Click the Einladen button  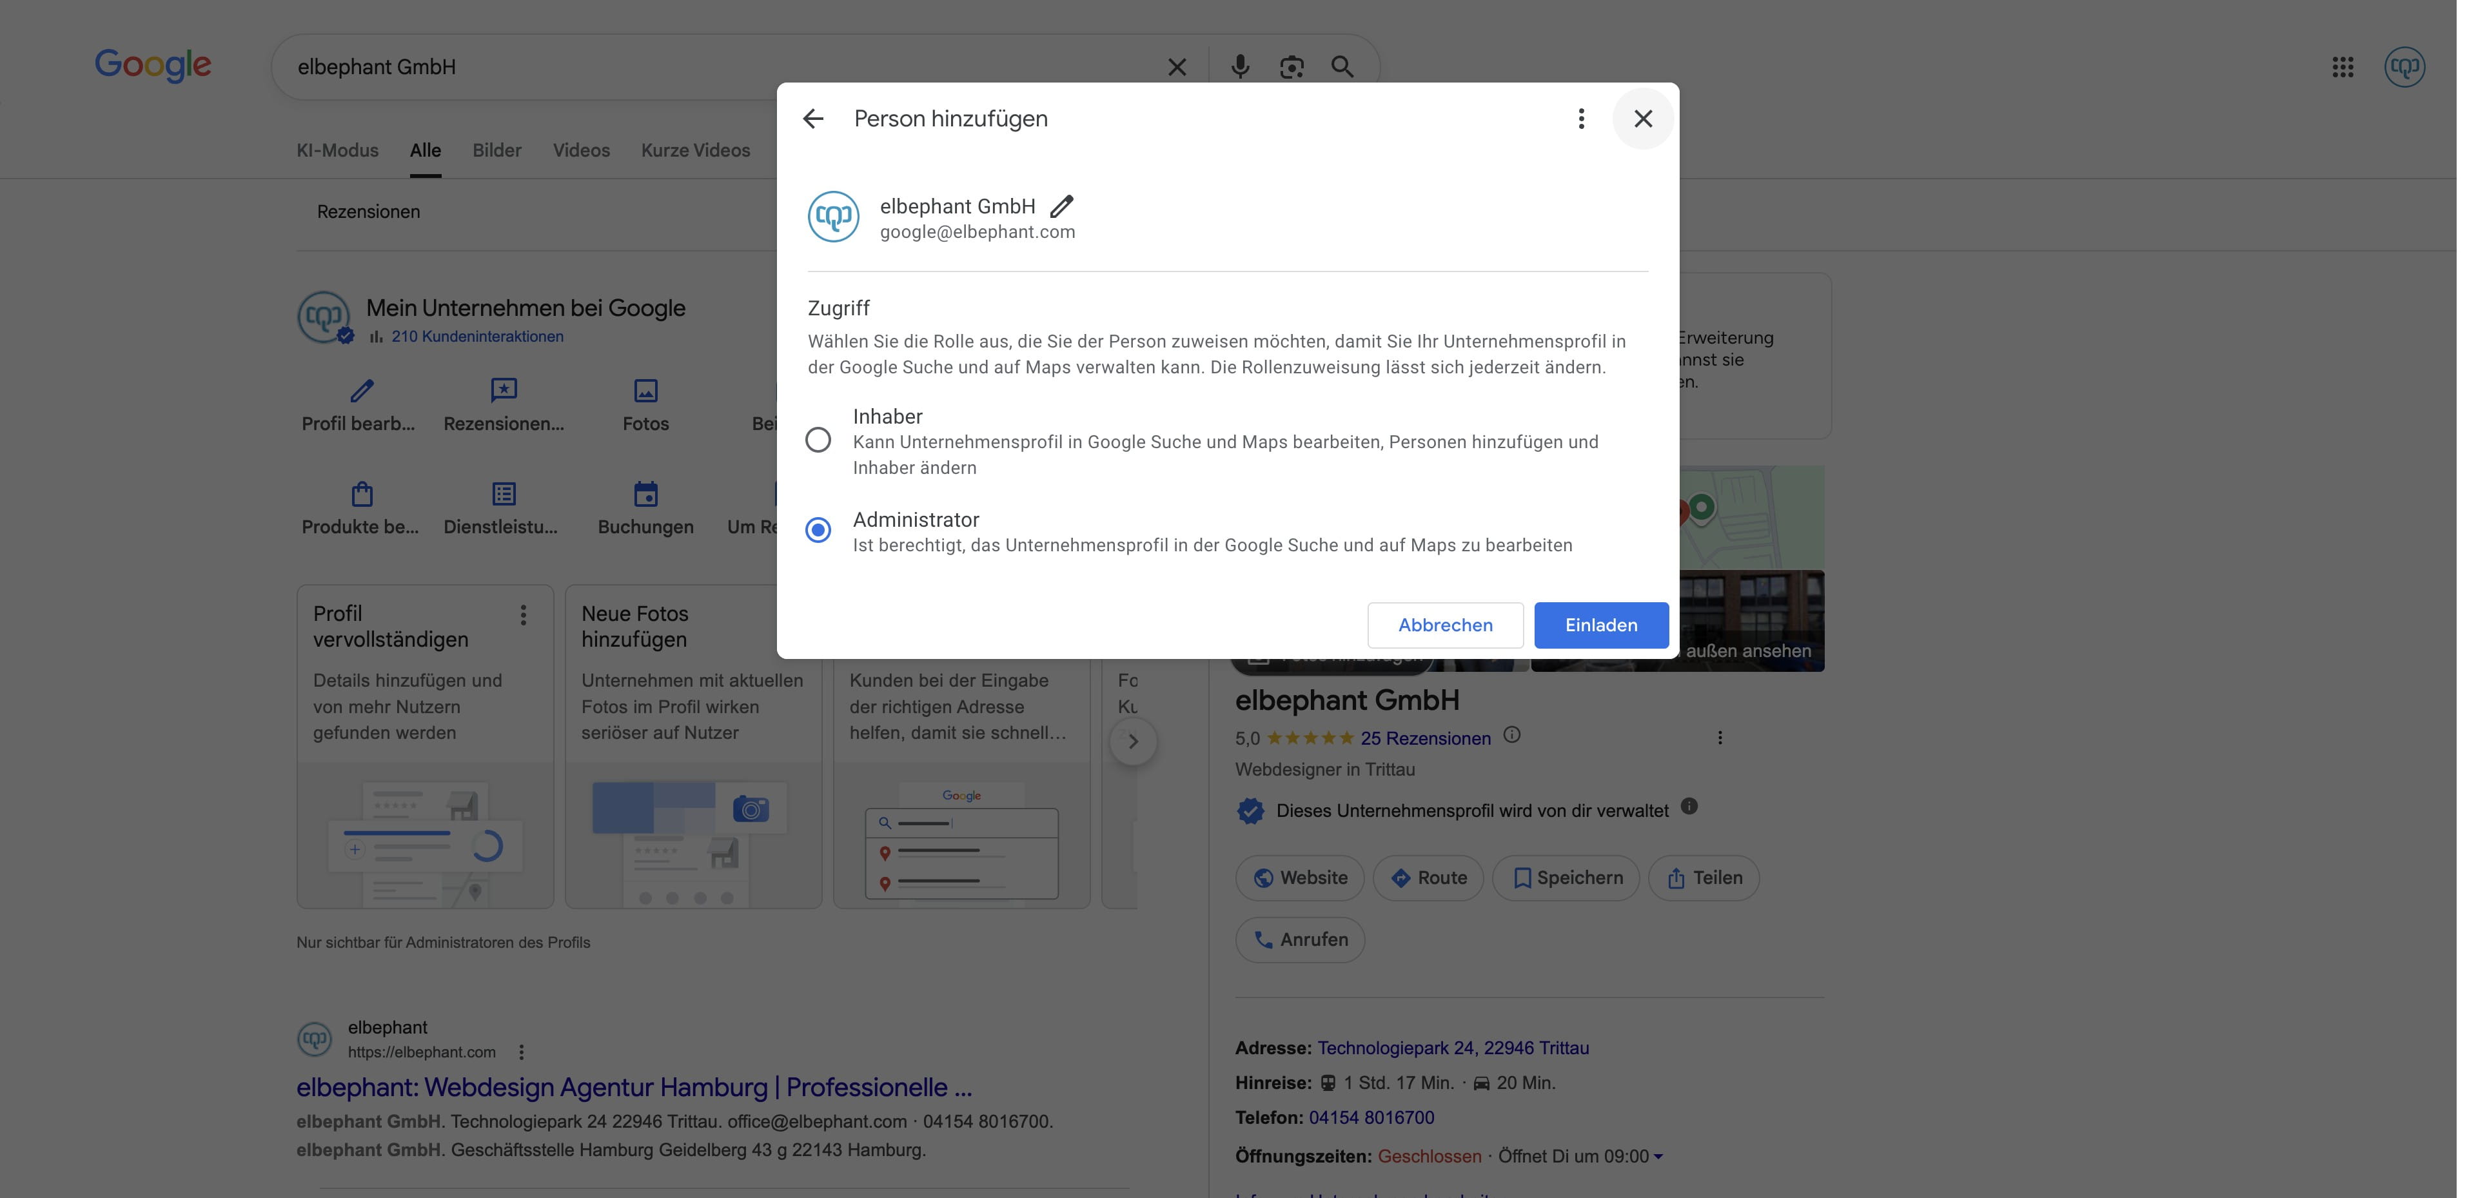pos(1600,625)
